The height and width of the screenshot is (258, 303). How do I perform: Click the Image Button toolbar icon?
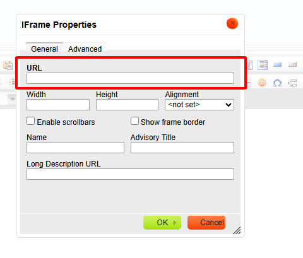pos(292,65)
